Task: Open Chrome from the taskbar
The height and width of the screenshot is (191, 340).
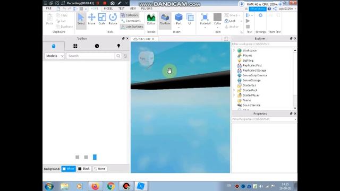Action: 110,186
